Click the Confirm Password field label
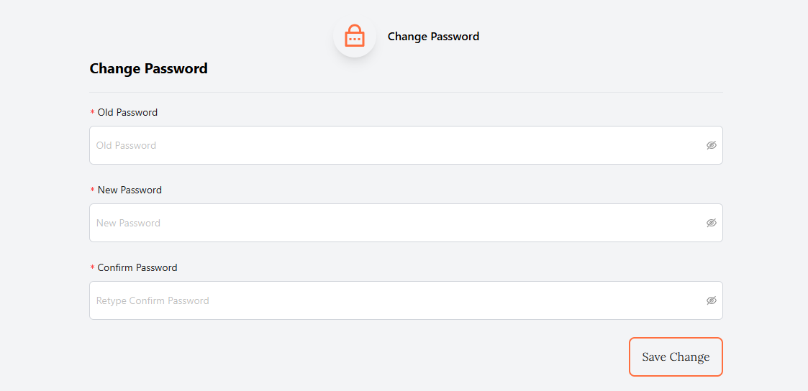This screenshot has height=391, width=808. click(137, 268)
